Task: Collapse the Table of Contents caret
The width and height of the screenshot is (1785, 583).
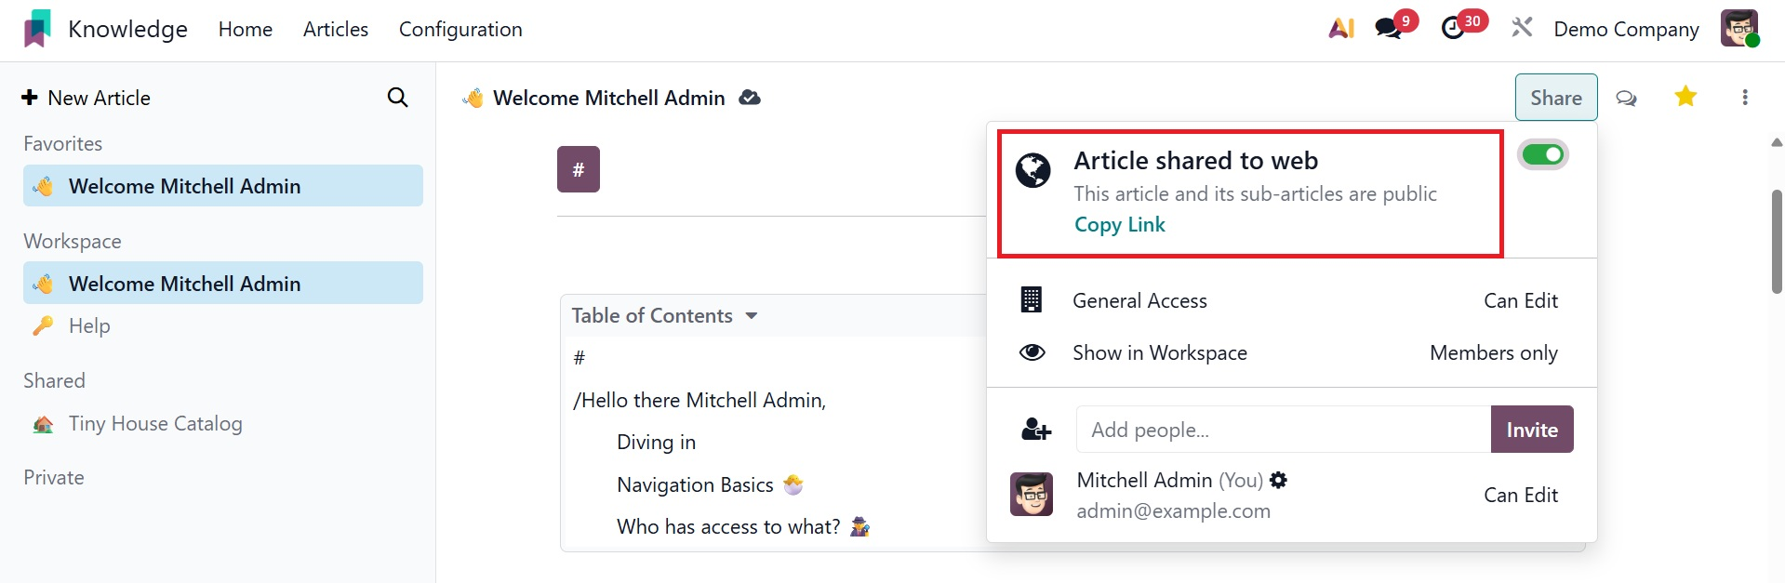Action: pos(752,316)
